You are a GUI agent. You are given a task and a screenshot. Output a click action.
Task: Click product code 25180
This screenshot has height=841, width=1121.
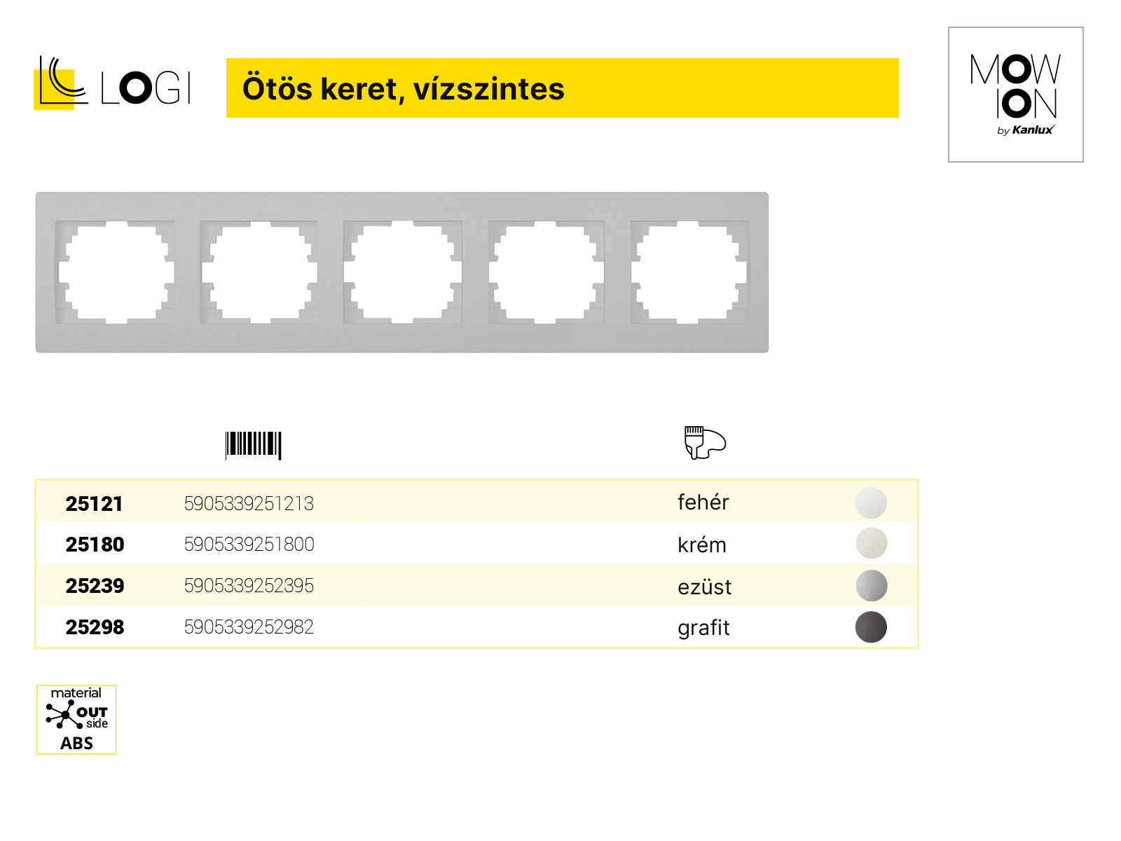coord(95,545)
